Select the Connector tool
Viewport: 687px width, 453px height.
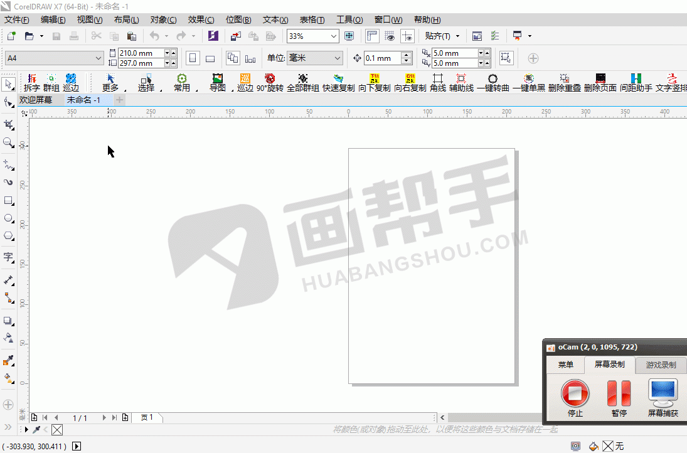point(8,298)
